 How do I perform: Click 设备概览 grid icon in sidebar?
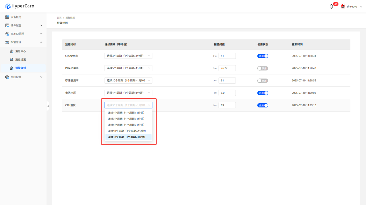(7, 17)
